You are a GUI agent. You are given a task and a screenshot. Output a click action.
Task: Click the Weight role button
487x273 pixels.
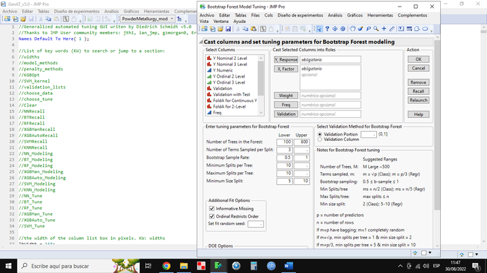point(286,95)
